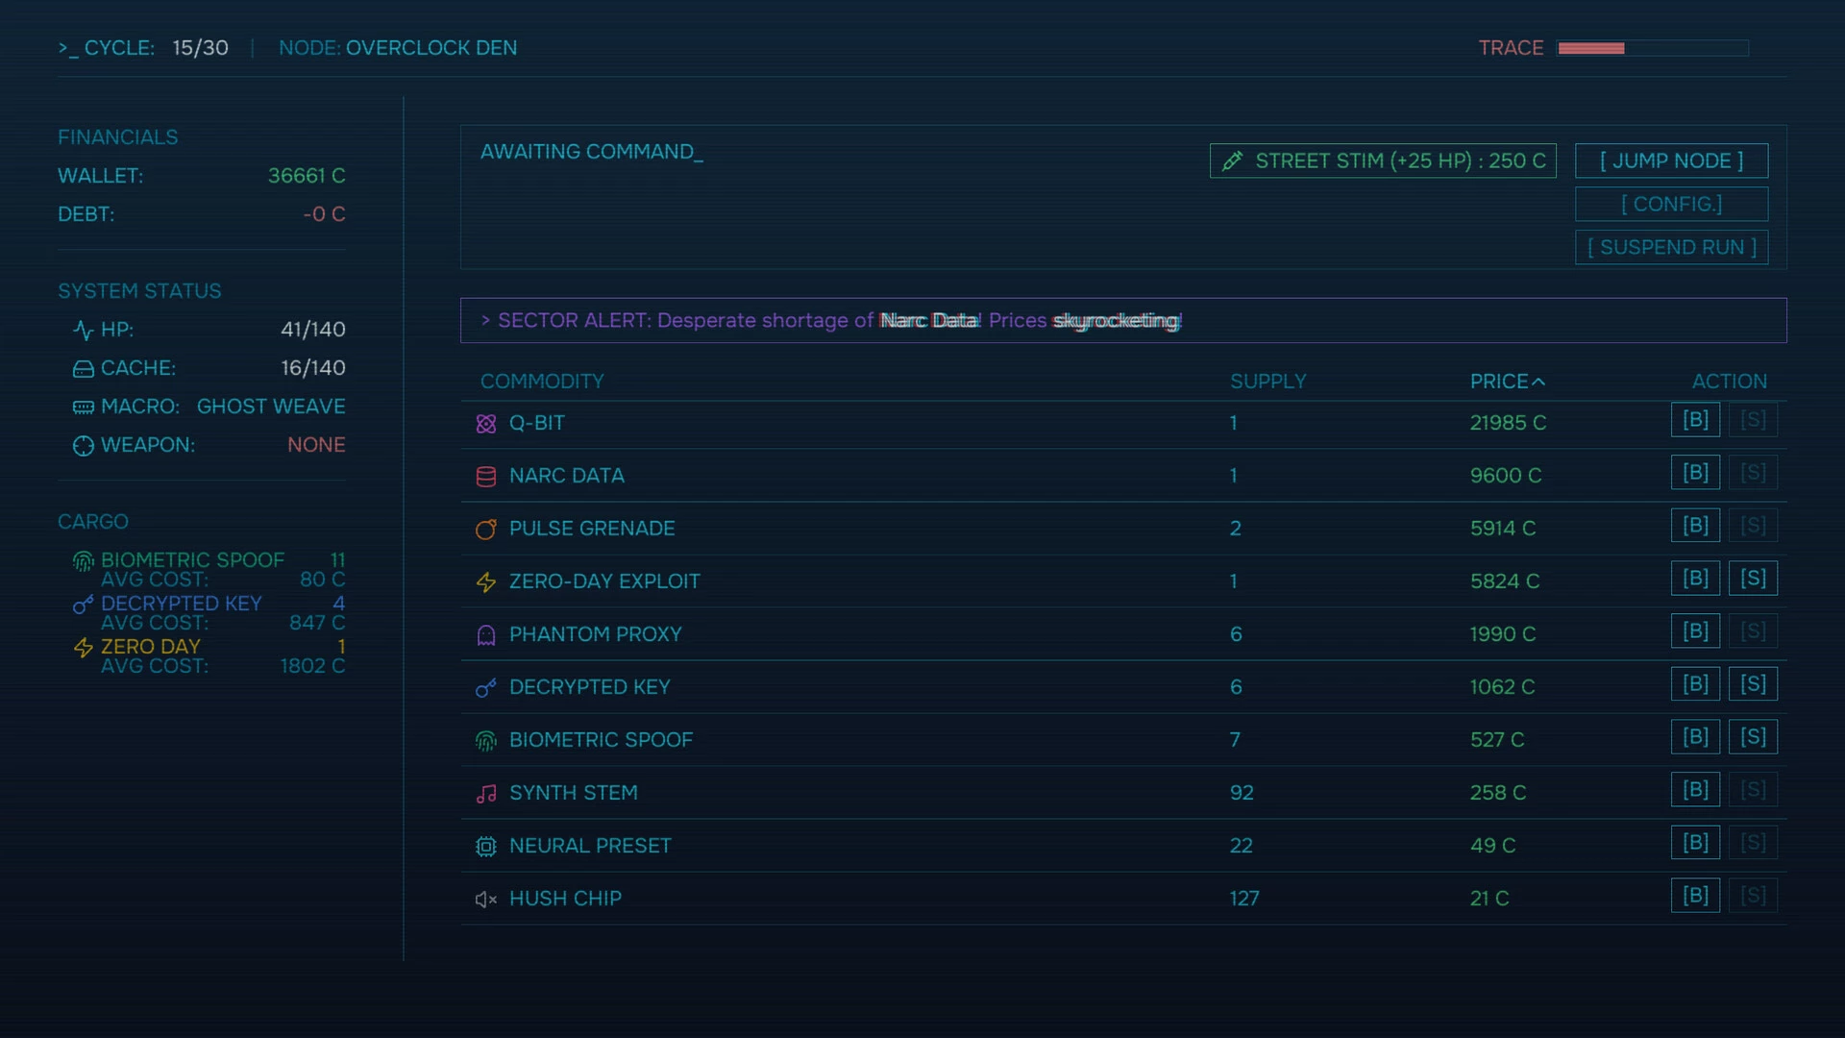Click the Synth Stem music note icon
This screenshot has height=1038, width=1845.
coord(486,794)
